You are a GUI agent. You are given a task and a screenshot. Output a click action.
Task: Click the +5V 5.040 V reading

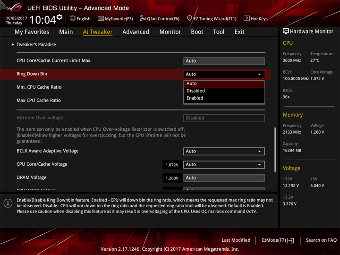pos(317,186)
